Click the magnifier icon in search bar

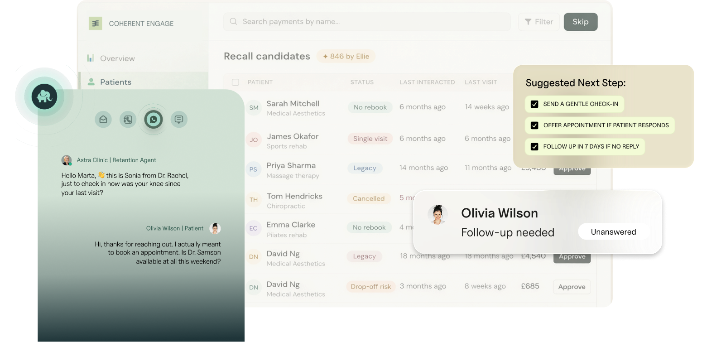click(233, 21)
